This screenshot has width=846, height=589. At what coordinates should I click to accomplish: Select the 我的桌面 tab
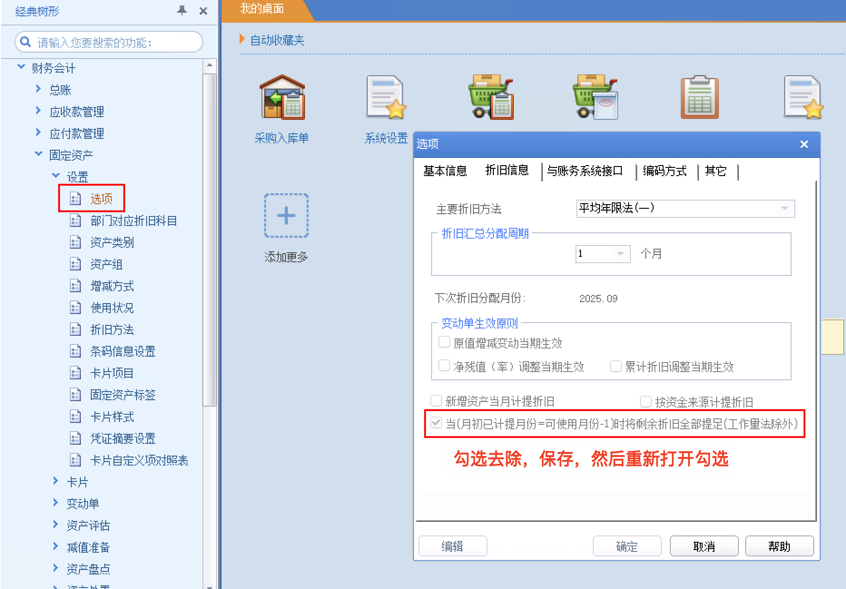262,9
